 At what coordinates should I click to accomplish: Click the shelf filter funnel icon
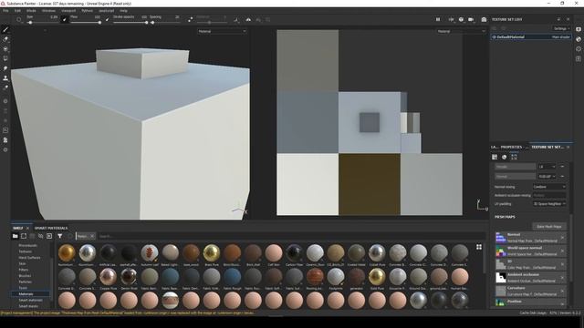(x=60, y=236)
